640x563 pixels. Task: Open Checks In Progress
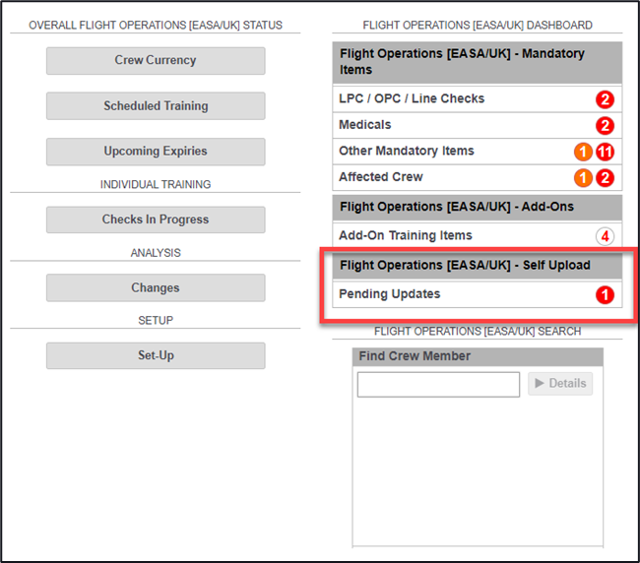(x=156, y=219)
